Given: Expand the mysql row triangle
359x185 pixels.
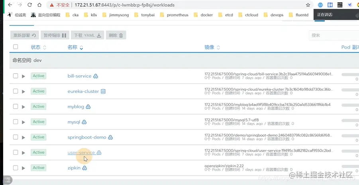Looking at the screenshot, I should coord(24,122).
